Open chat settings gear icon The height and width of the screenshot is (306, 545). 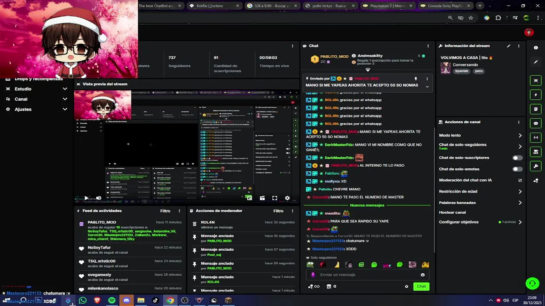pyautogui.click(x=407, y=286)
